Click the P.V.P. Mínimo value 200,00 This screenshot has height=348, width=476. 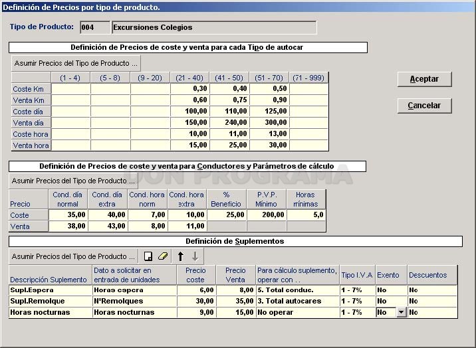(x=266, y=215)
